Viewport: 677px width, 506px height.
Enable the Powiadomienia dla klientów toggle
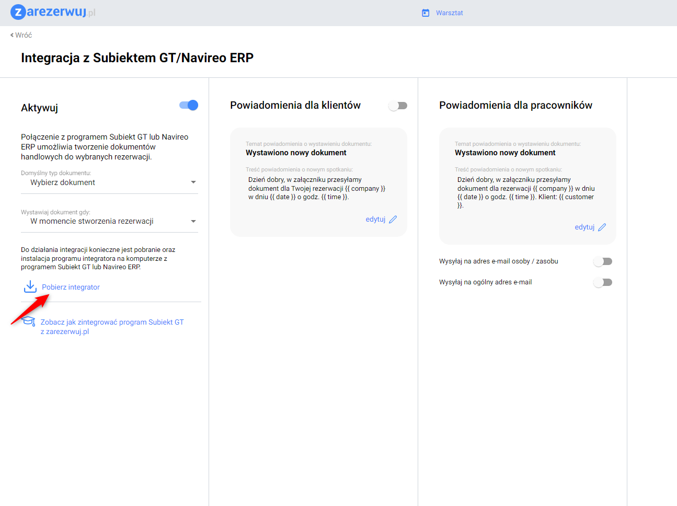(x=398, y=106)
